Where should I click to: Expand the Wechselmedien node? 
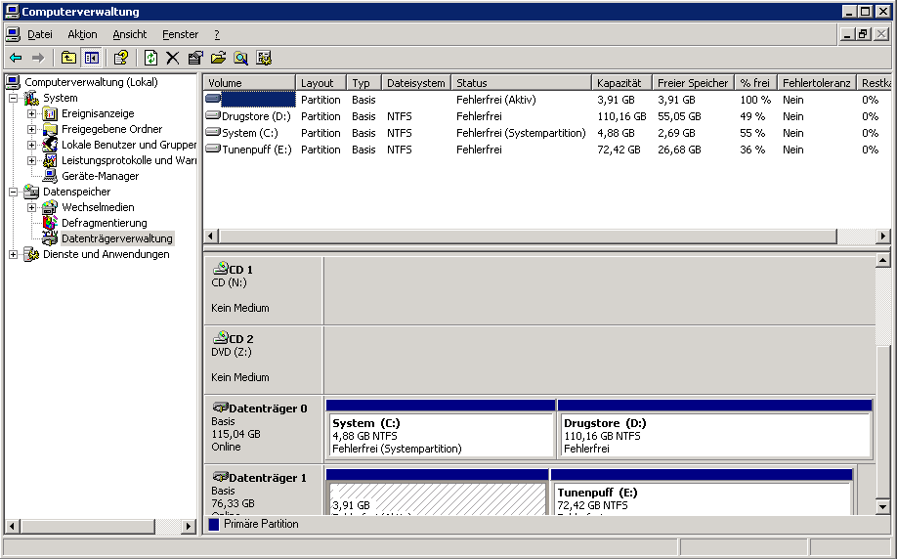(32, 207)
